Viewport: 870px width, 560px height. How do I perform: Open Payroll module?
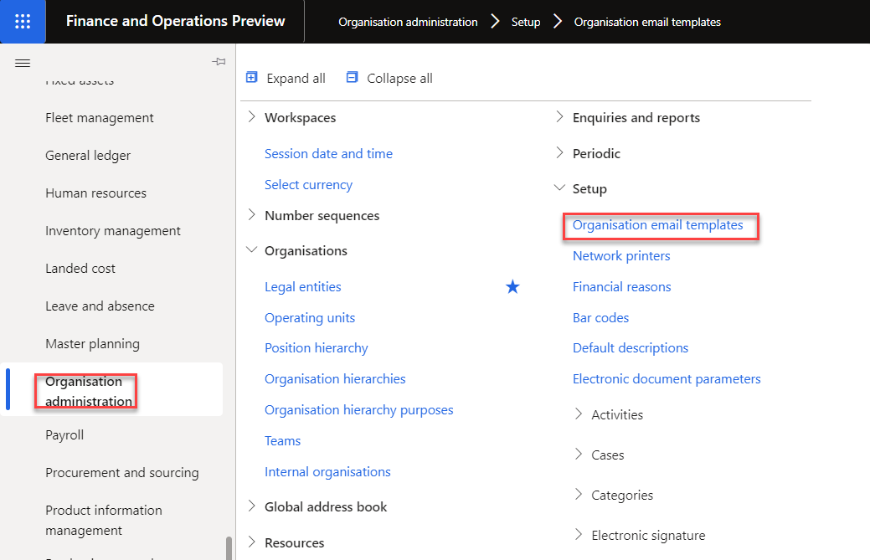(x=64, y=434)
